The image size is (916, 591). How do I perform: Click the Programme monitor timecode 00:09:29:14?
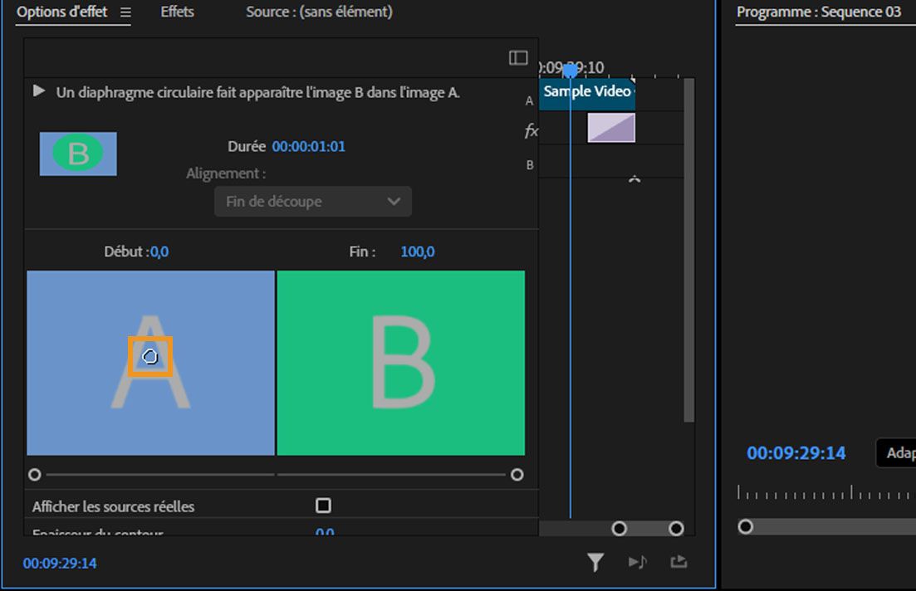pos(796,453)
